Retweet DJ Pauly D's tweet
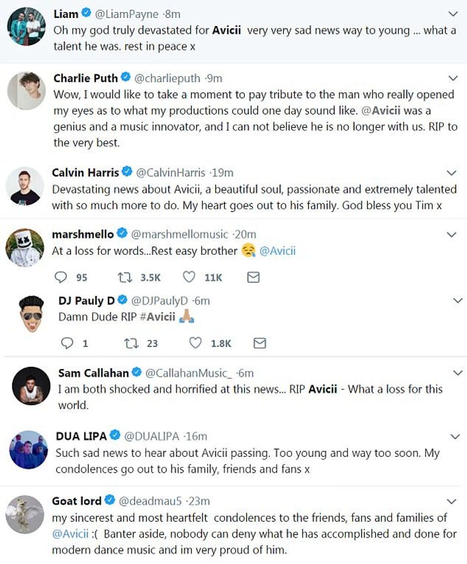The image size is (467, 564). tap(130, 343)
